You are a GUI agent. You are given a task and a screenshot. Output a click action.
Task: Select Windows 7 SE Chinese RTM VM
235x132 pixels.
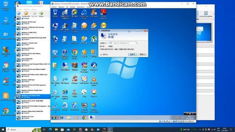tap(33, 96)
